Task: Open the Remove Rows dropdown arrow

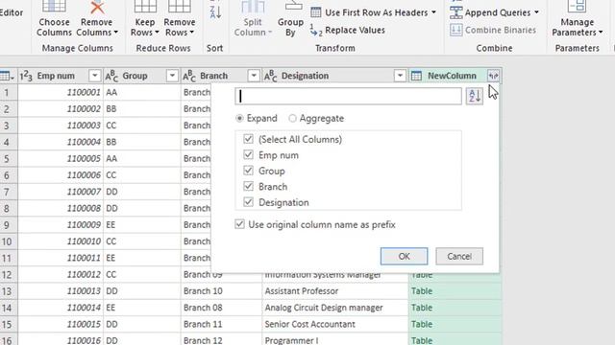Action: click(x=192, y=33)
